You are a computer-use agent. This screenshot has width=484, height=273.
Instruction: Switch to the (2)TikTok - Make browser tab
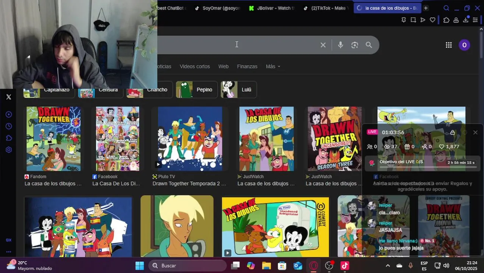pyautogui.click(x=326, y=8)
